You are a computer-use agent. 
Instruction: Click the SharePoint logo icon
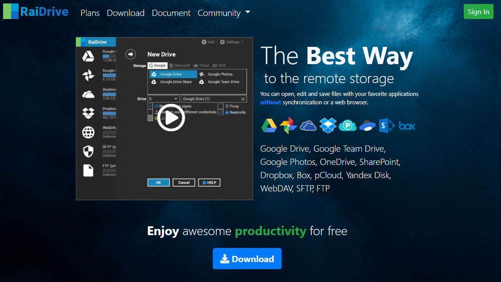pos(387,126)
